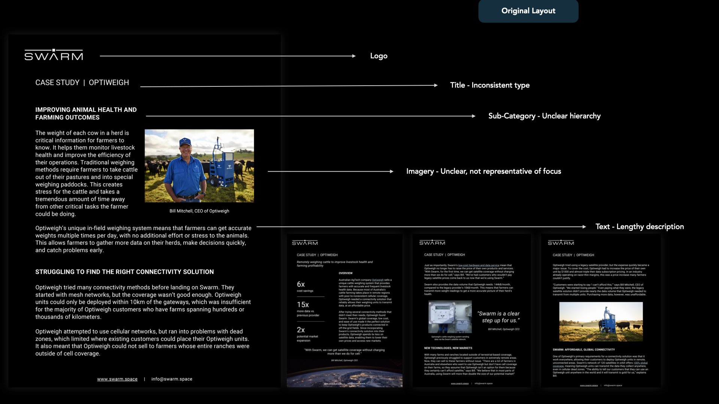Select quote 'Swarm is a clear step up for us'
This screenshot has width=719, height=404.
[x=499, y=317]
